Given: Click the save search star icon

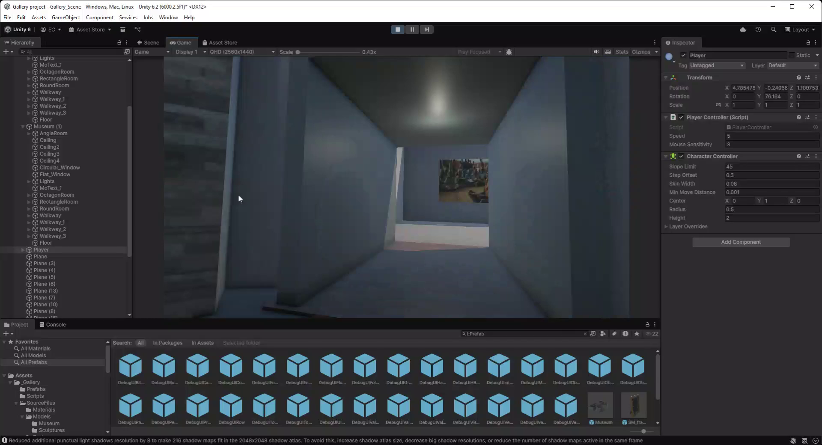Looking at the screenshot, I should [x=637, y=334].
